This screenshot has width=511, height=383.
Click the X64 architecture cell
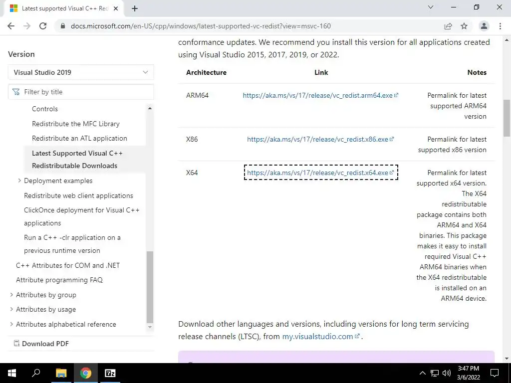coord(192,173)
